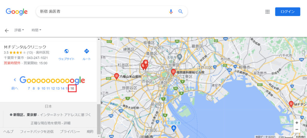The height and width of the screenshot is (138, 307).
Task: Zoom out on the map
Action: 297,129
